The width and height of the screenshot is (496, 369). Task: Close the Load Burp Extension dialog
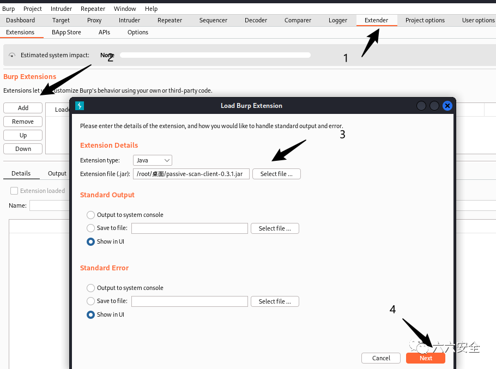[447, 106]
